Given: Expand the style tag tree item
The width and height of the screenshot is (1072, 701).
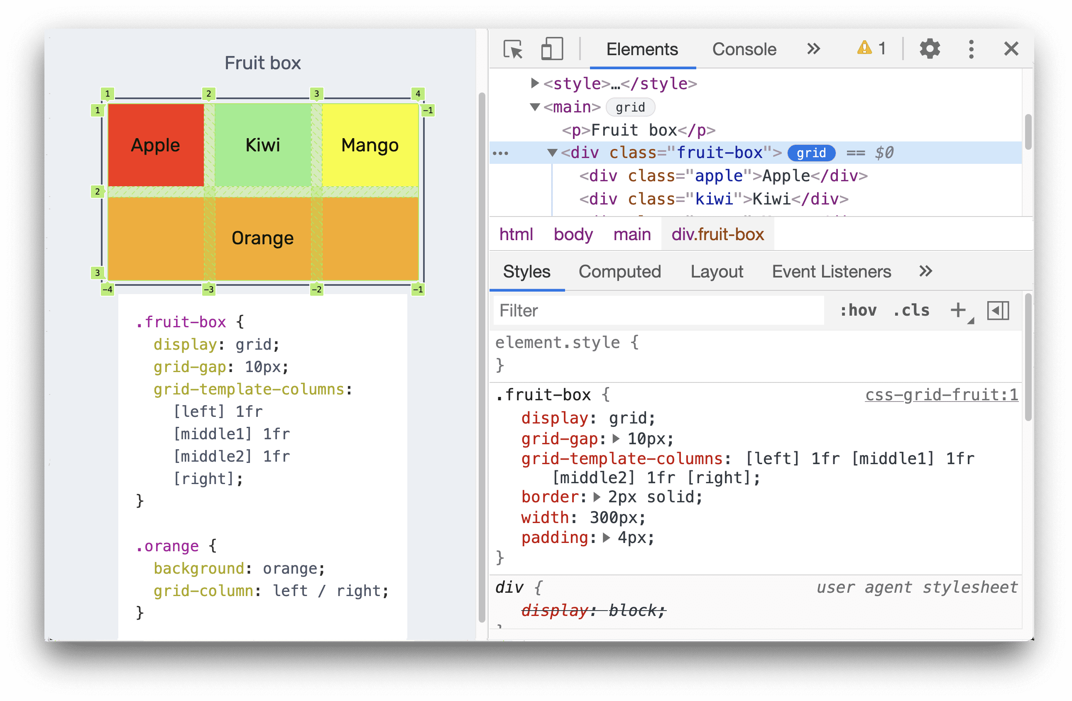Looking at the screenshot, I should (x=522, y=85).
